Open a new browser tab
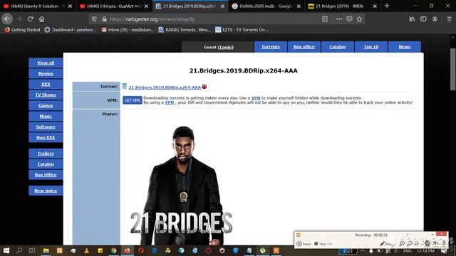This screenshot has height=256, width=456. click(387, 6)
